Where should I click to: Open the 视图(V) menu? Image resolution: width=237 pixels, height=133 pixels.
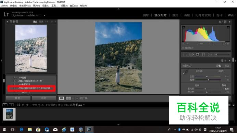point(64,5)
